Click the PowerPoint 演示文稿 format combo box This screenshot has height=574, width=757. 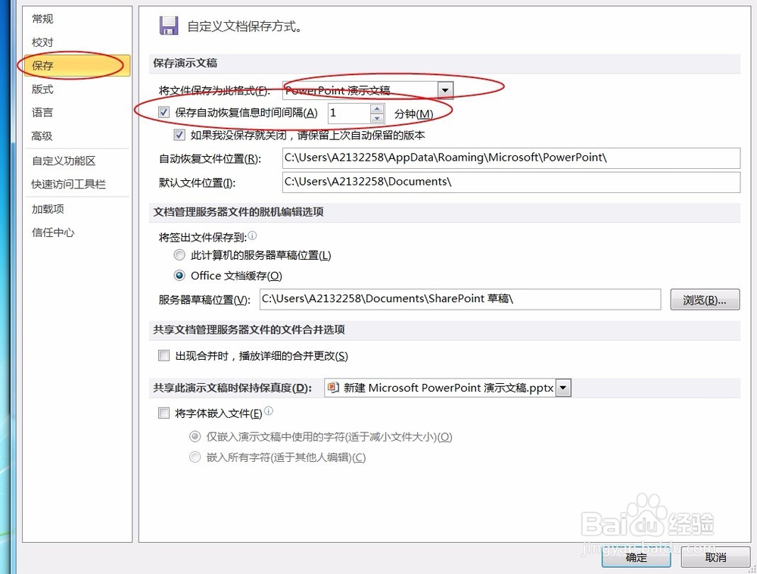click(x=368, y=90)
